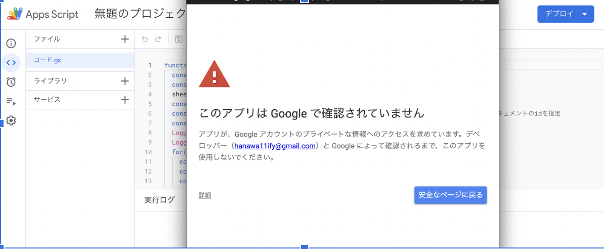Open the hanawa11ify@gmail.com developer email link

pos(275,146)
